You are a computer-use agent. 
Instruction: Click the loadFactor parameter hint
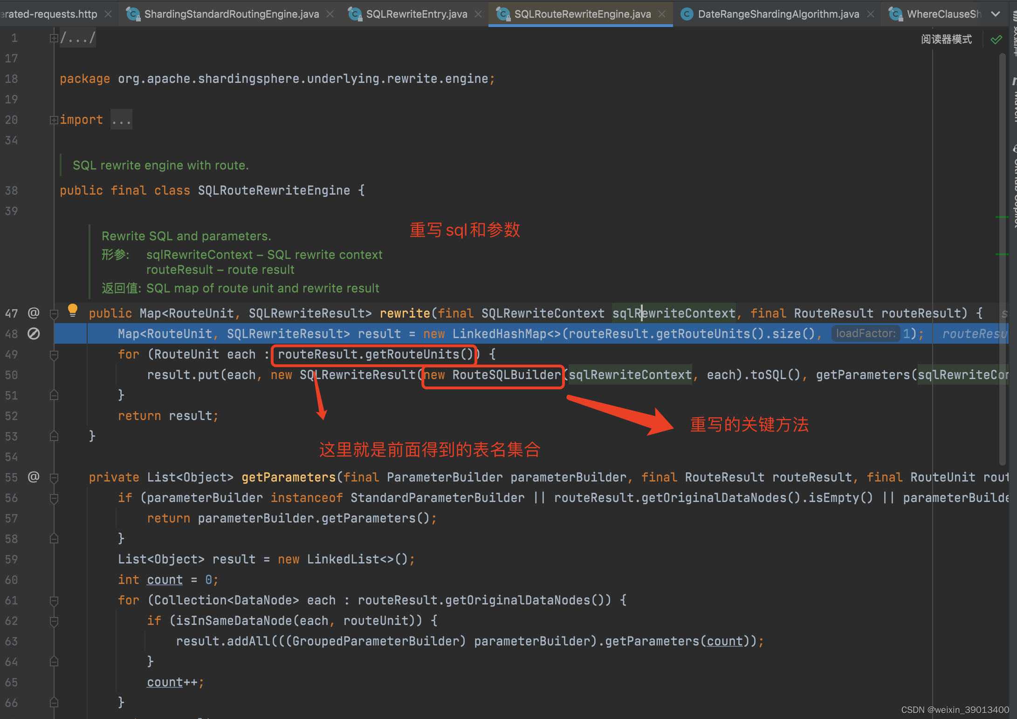tap(866, 333)
